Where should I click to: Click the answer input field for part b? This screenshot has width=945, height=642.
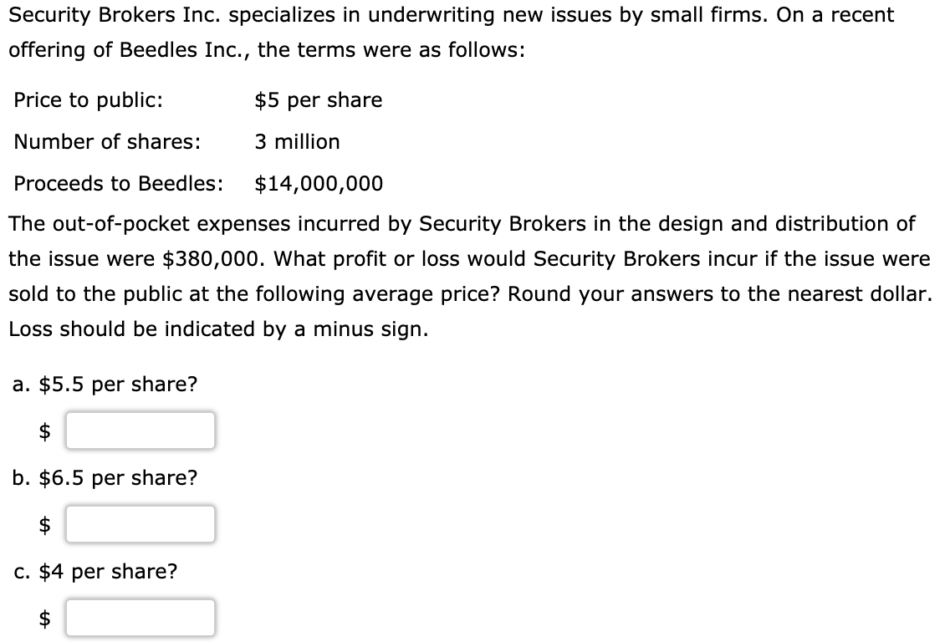(140, 524)
